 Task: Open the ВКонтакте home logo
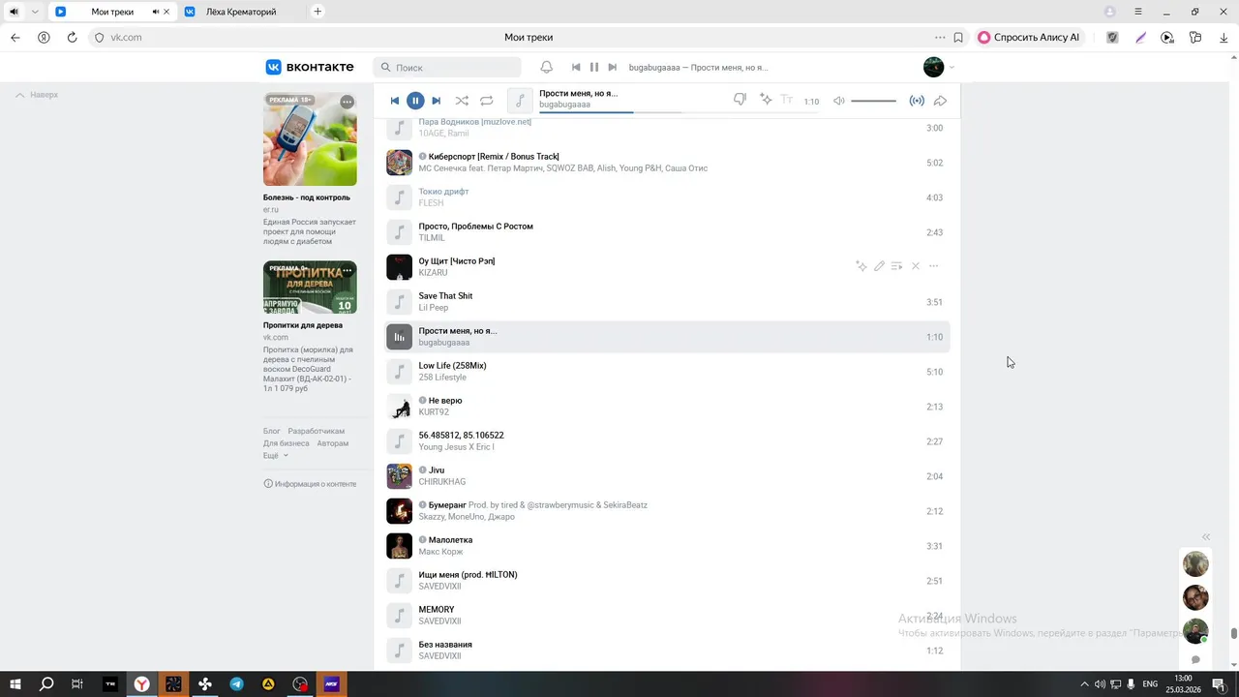tap(310, 67)
